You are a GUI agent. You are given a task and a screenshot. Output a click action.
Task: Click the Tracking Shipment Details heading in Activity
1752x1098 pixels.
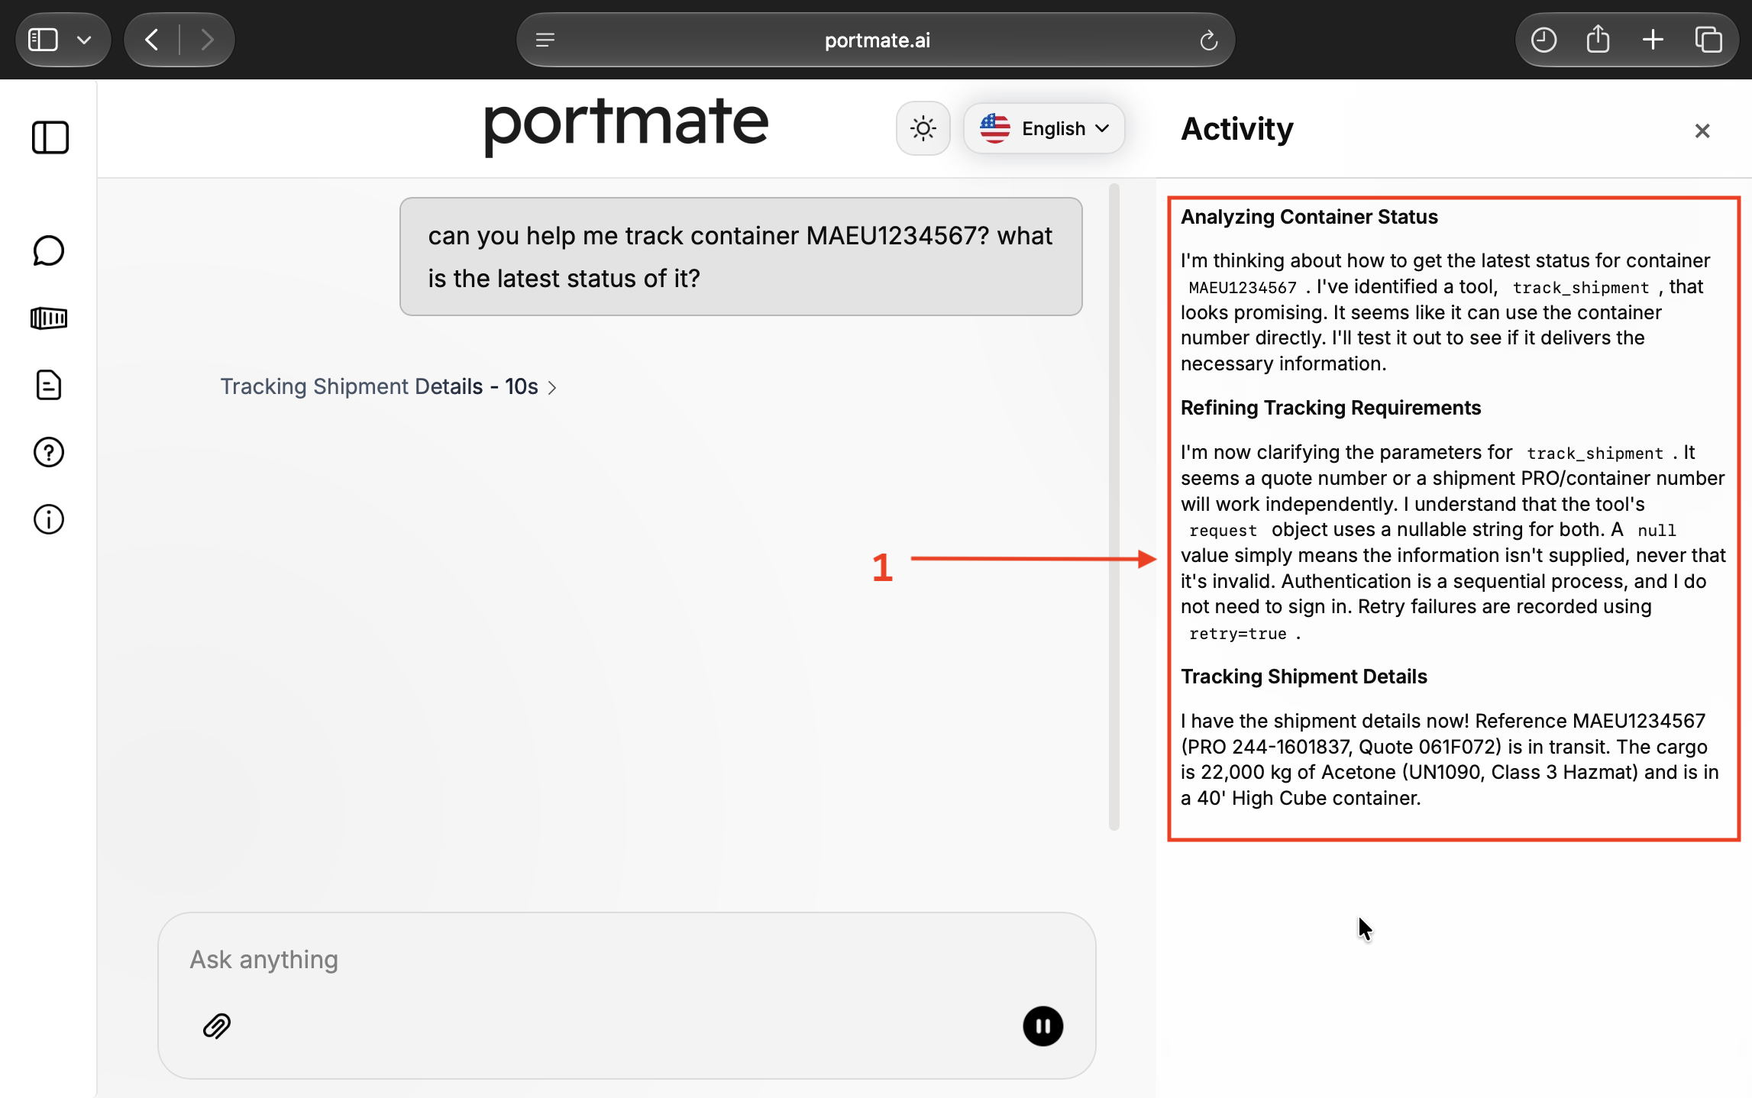(1304, 677)
